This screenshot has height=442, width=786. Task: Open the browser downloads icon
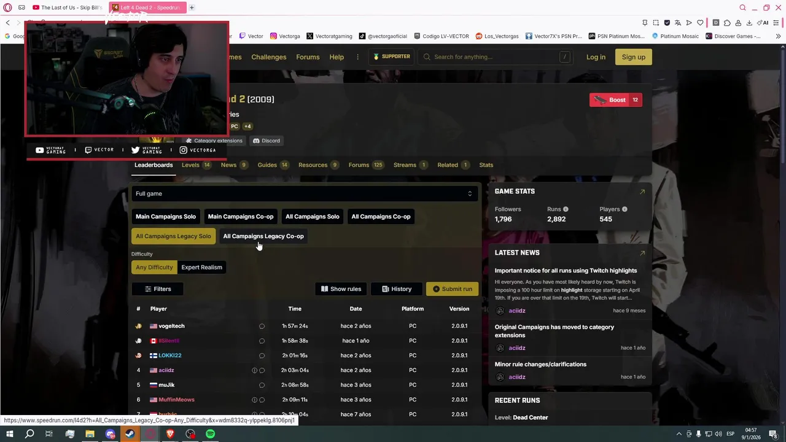click(749, 23)
